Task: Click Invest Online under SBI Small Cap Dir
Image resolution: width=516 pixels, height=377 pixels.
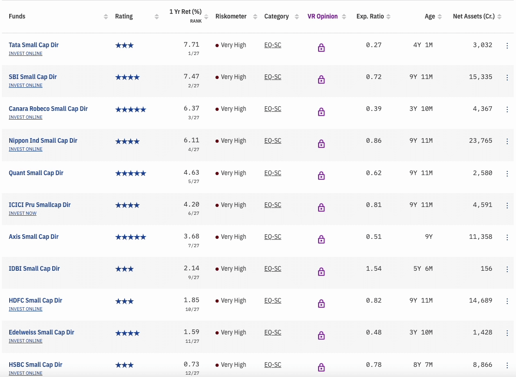Action: coord(25,85)
